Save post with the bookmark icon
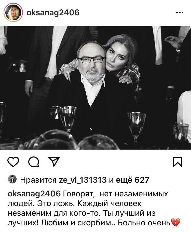 click(x=178, y=162)
